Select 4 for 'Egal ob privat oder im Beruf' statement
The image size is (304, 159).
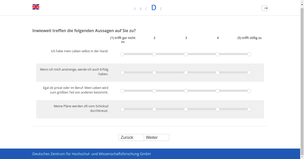218,91
